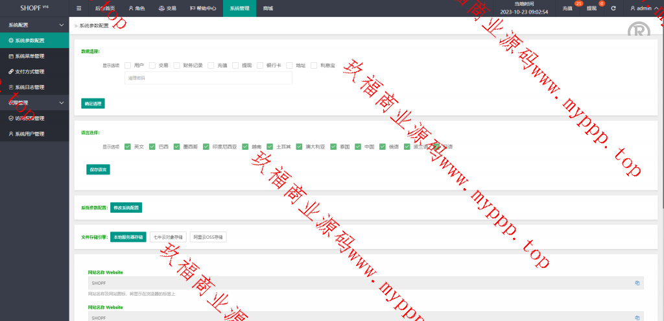Viewport: 664px width, 321px height.
Task: Open 支付方式管理 link icon item
Action: [x=34, y=71]
